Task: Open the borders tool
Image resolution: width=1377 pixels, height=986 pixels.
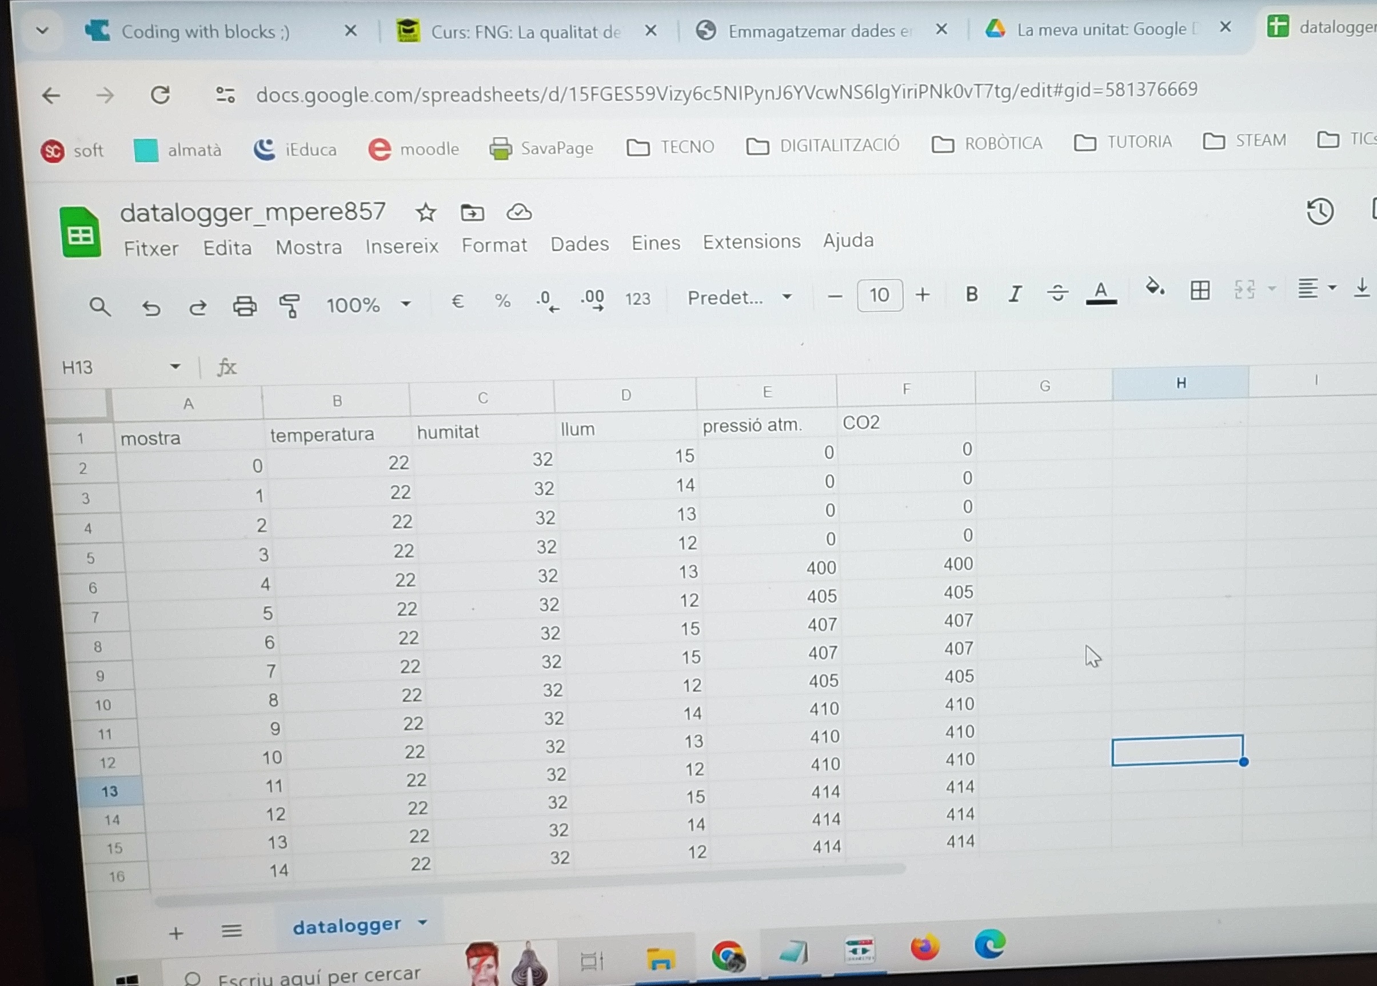Action: click(1199, 290)
